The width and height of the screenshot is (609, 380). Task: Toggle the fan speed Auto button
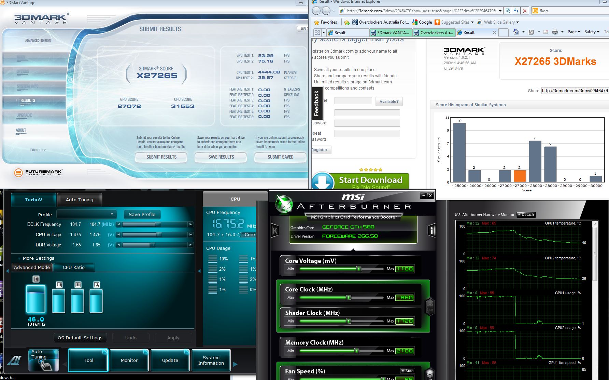(x=407, y=371)
